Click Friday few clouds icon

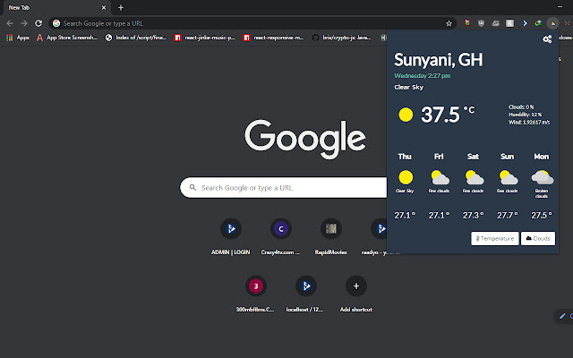tap(440, 177)
